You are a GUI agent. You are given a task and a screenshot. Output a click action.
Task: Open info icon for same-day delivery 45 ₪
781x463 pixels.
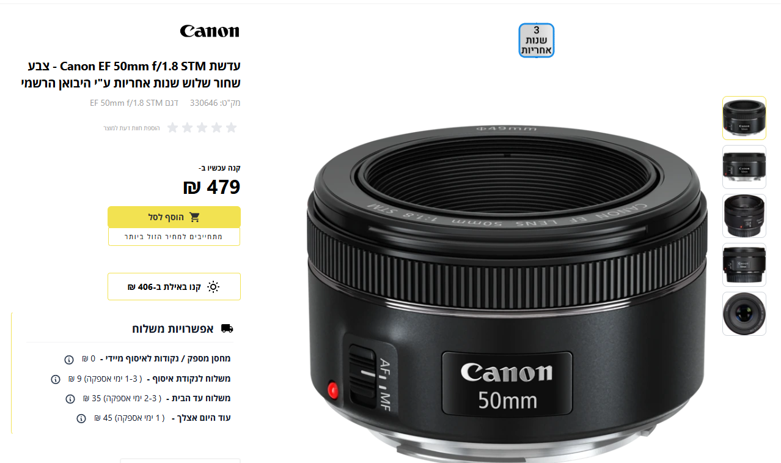81,418
